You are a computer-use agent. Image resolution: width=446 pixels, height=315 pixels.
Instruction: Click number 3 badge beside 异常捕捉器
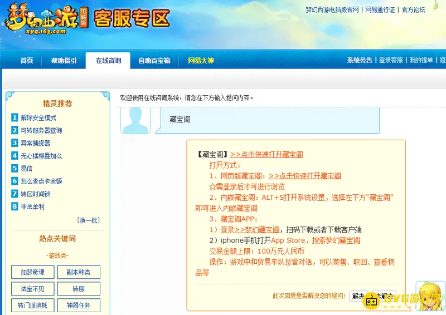(14, 142)
